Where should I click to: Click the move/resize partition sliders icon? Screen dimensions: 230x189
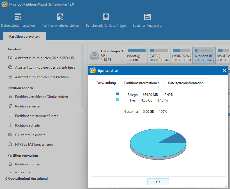point(10,96)
